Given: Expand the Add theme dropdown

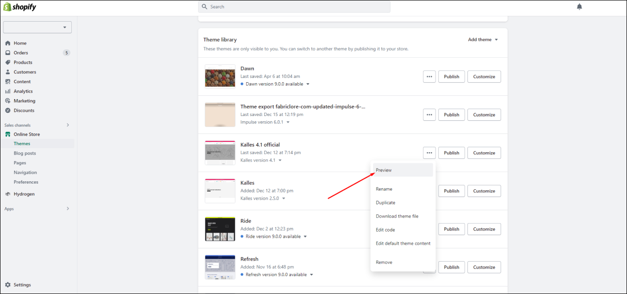Looking at the screenshot, I should tap(483, 39).
